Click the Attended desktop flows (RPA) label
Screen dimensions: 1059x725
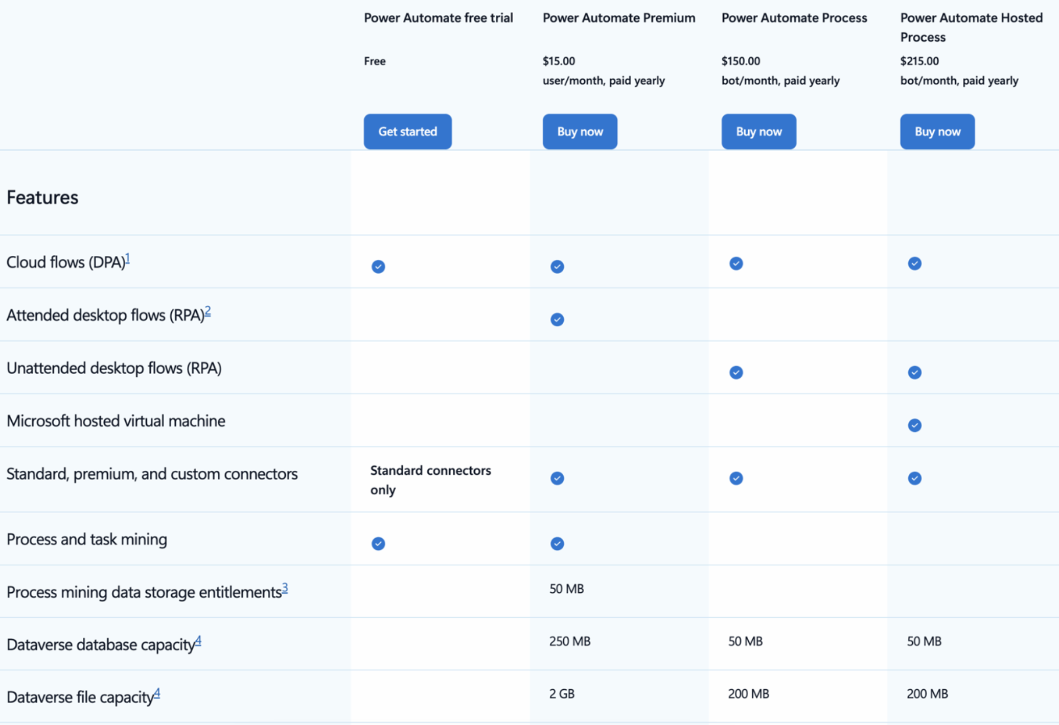[x=106, y=316]
